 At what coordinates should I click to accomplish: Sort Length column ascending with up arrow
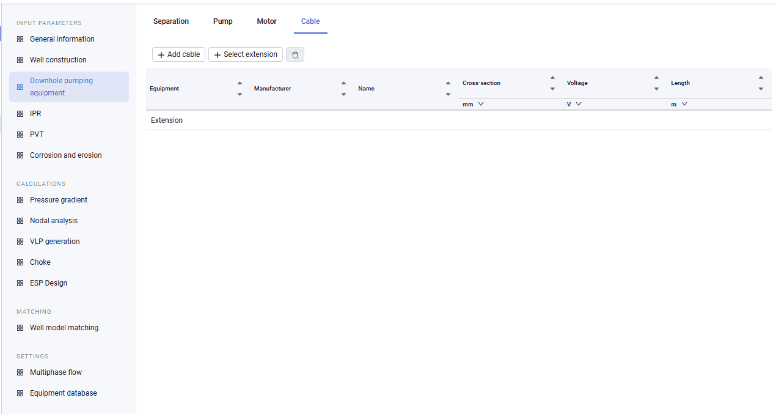click(x=761, y=78)
